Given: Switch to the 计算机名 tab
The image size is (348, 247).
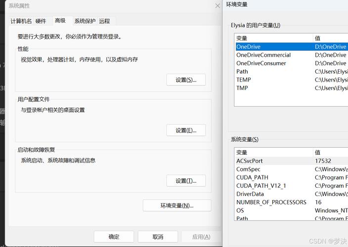Looking at the screenshot, I should coord(21,21).
